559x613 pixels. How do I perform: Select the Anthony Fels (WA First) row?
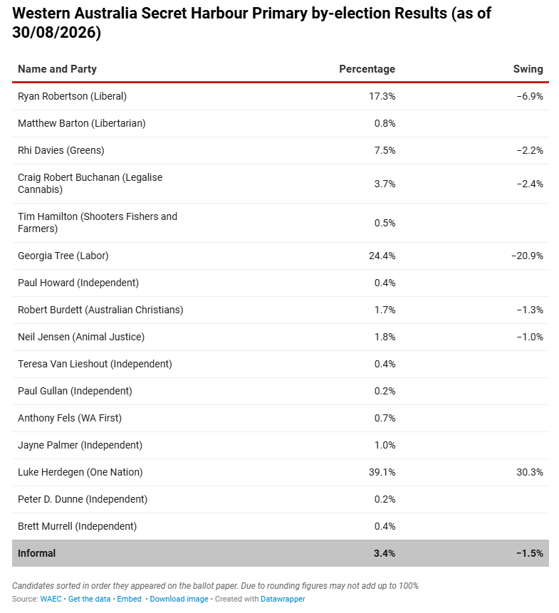point(281,419)
